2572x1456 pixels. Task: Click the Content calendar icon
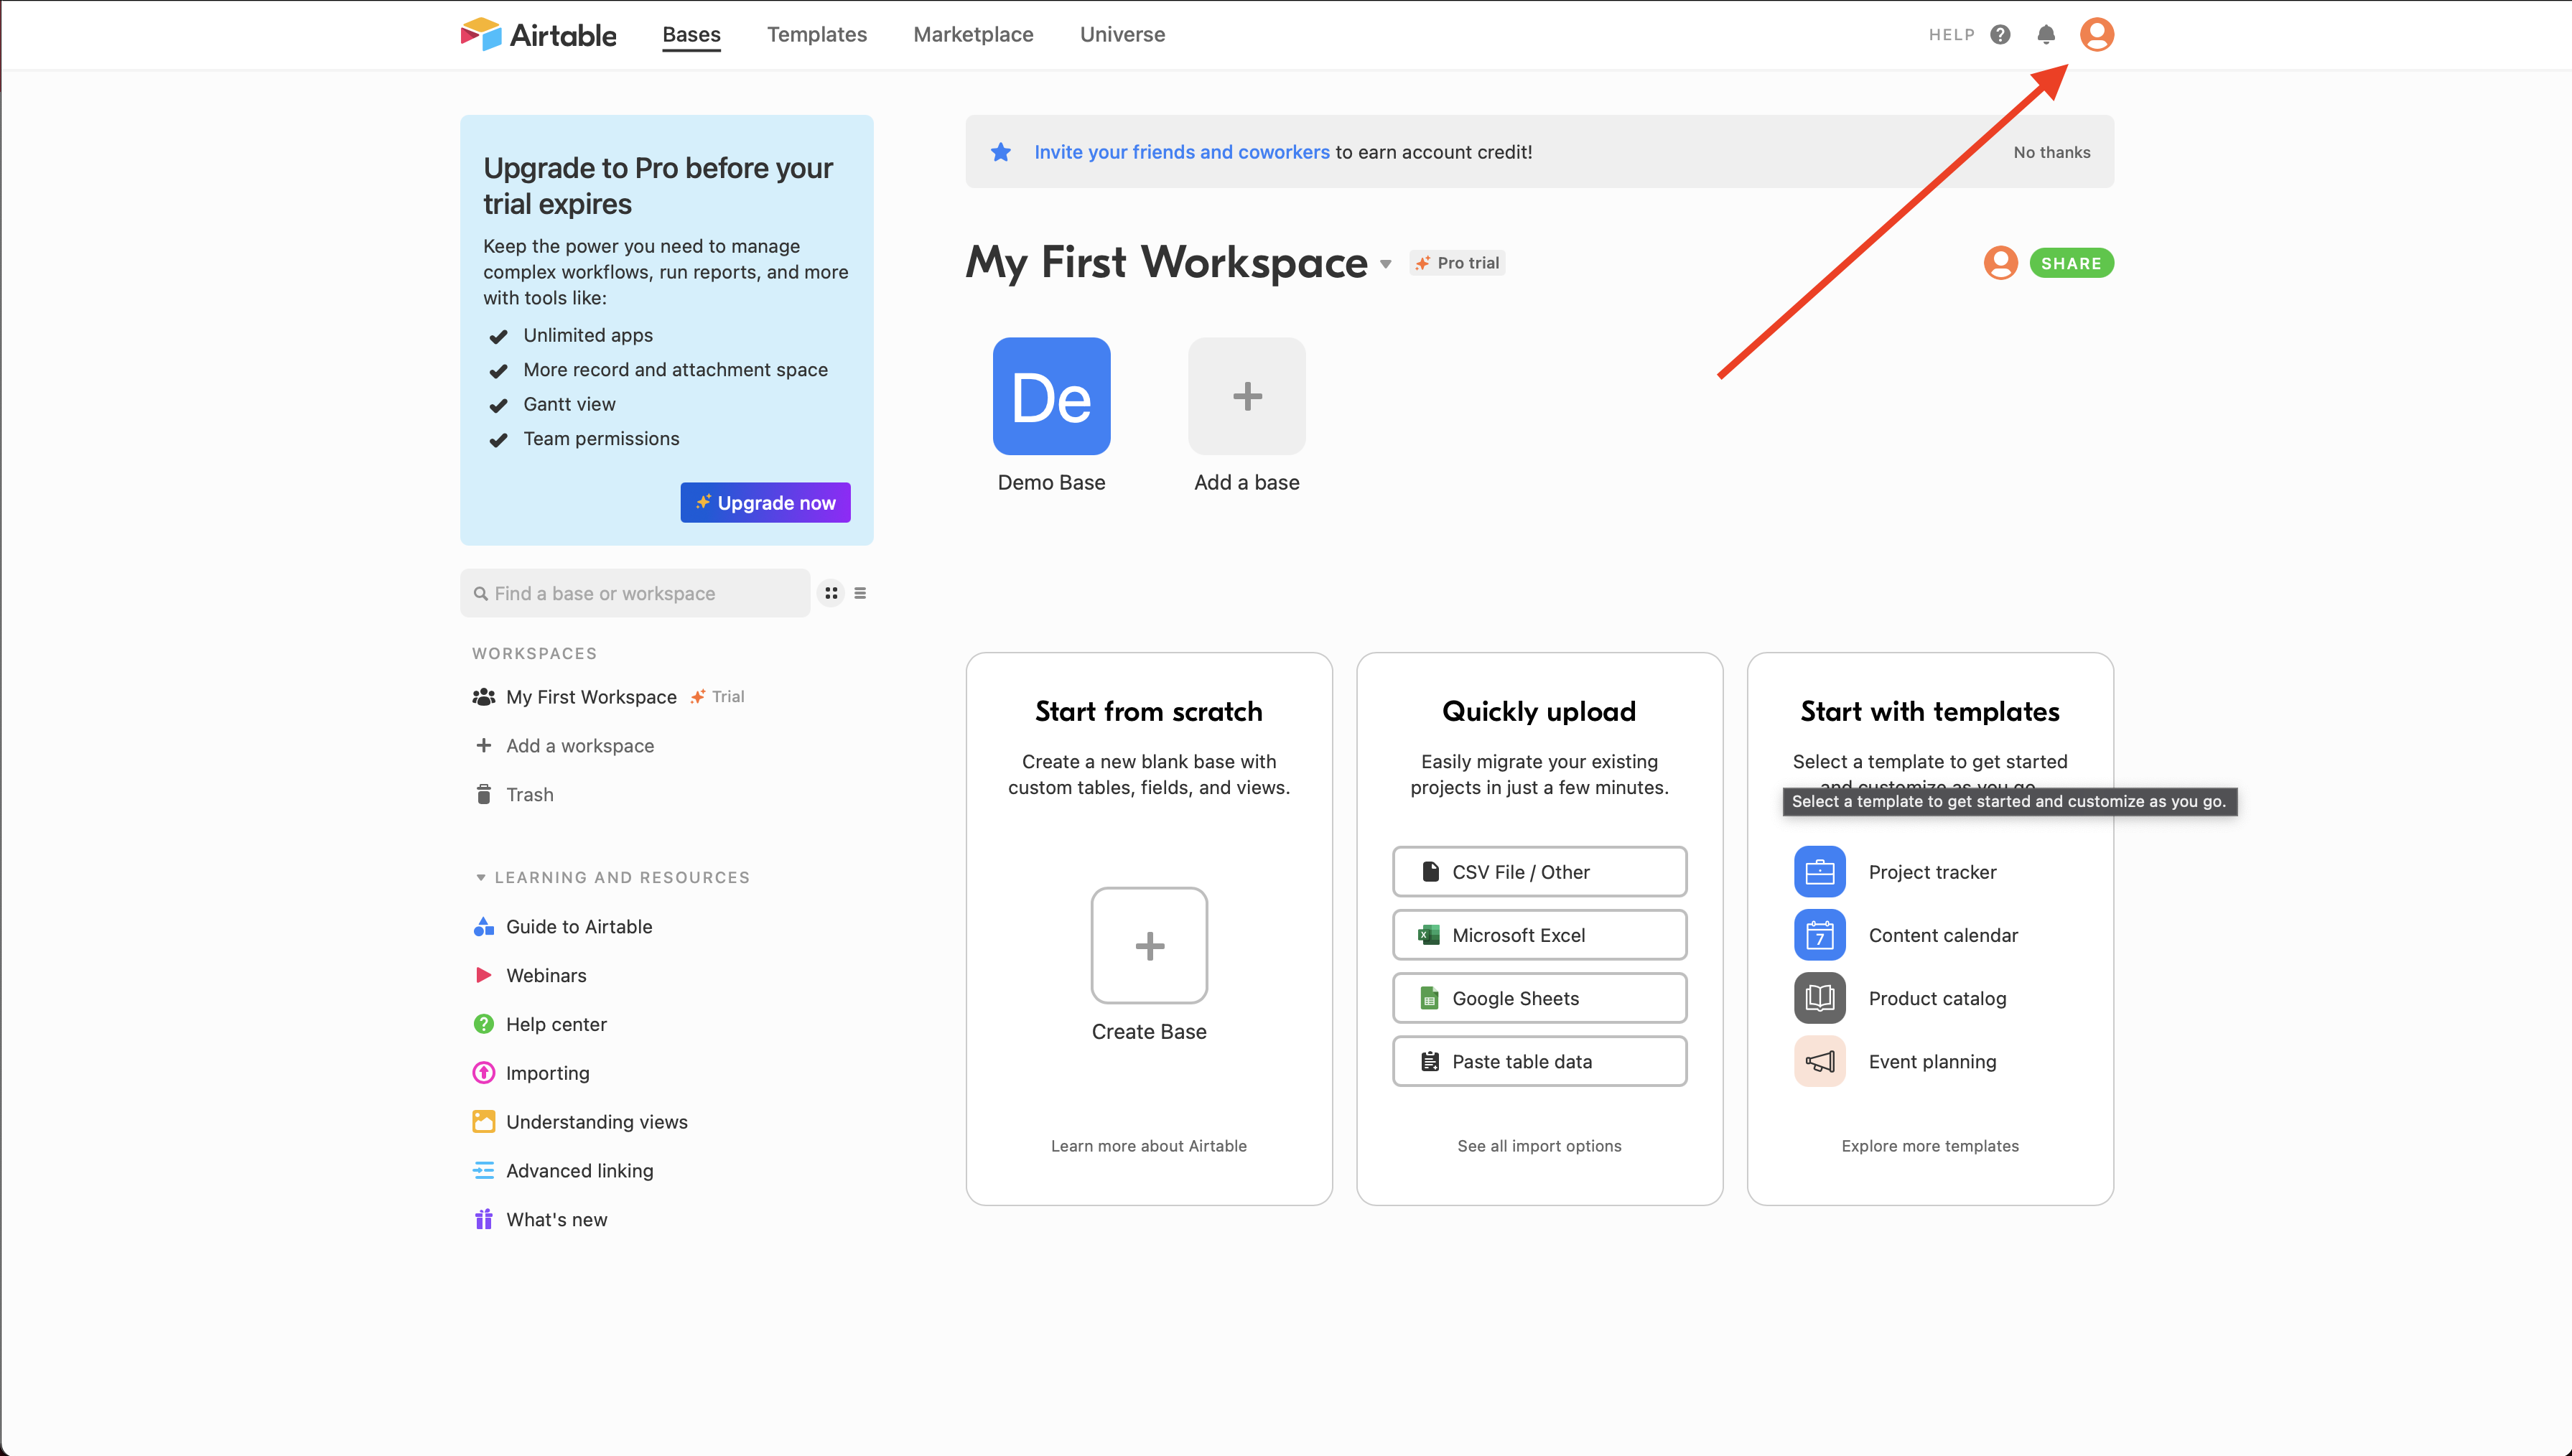coord(1819,935)
